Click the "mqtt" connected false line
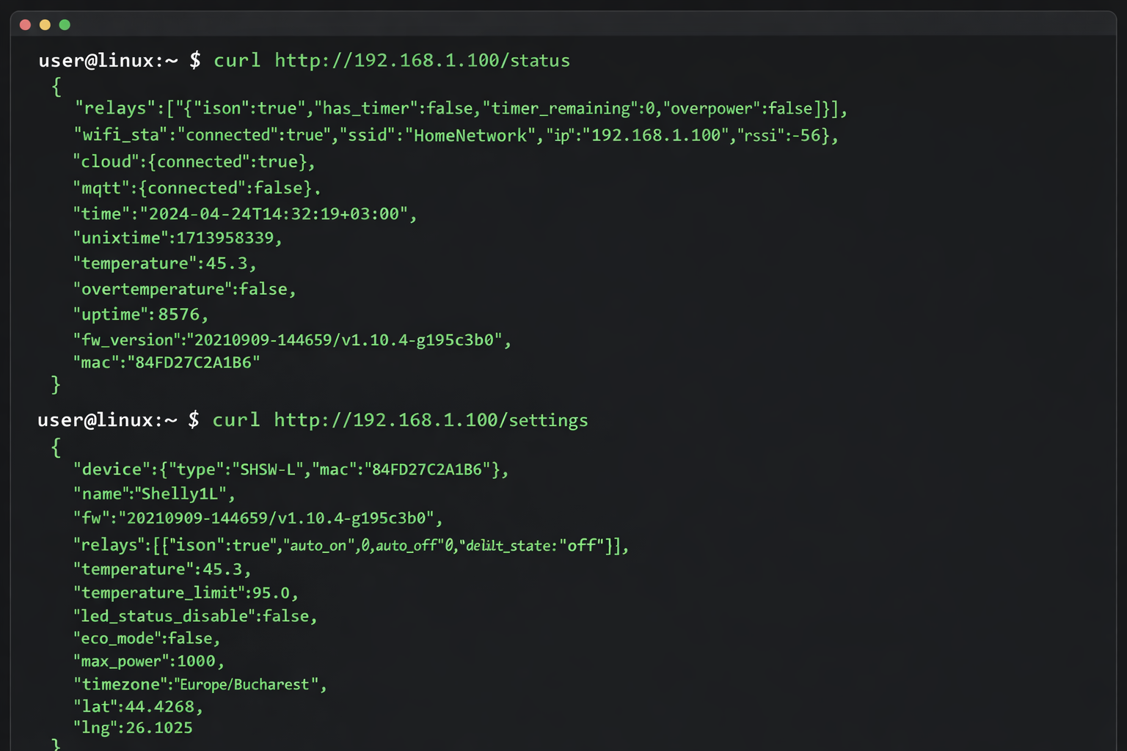The width and height of the screenshot is (1127, 751). [197, 188]
